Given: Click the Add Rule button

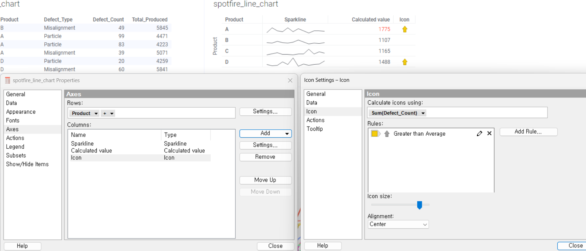Looking at the screenshot, I should (528, 132).
